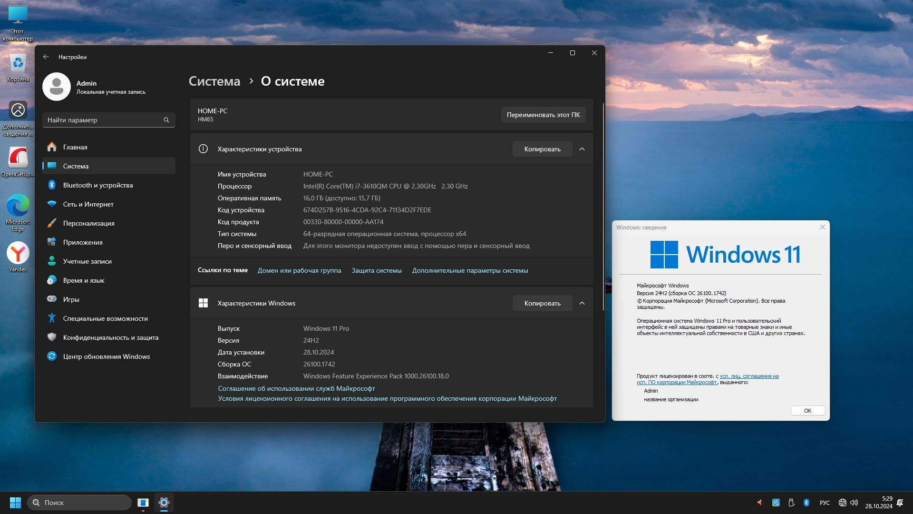The width and height of the screenshot is (913, 514).
Task: Open Сеть и Интернет settings
Action: [x=88, y=204]
